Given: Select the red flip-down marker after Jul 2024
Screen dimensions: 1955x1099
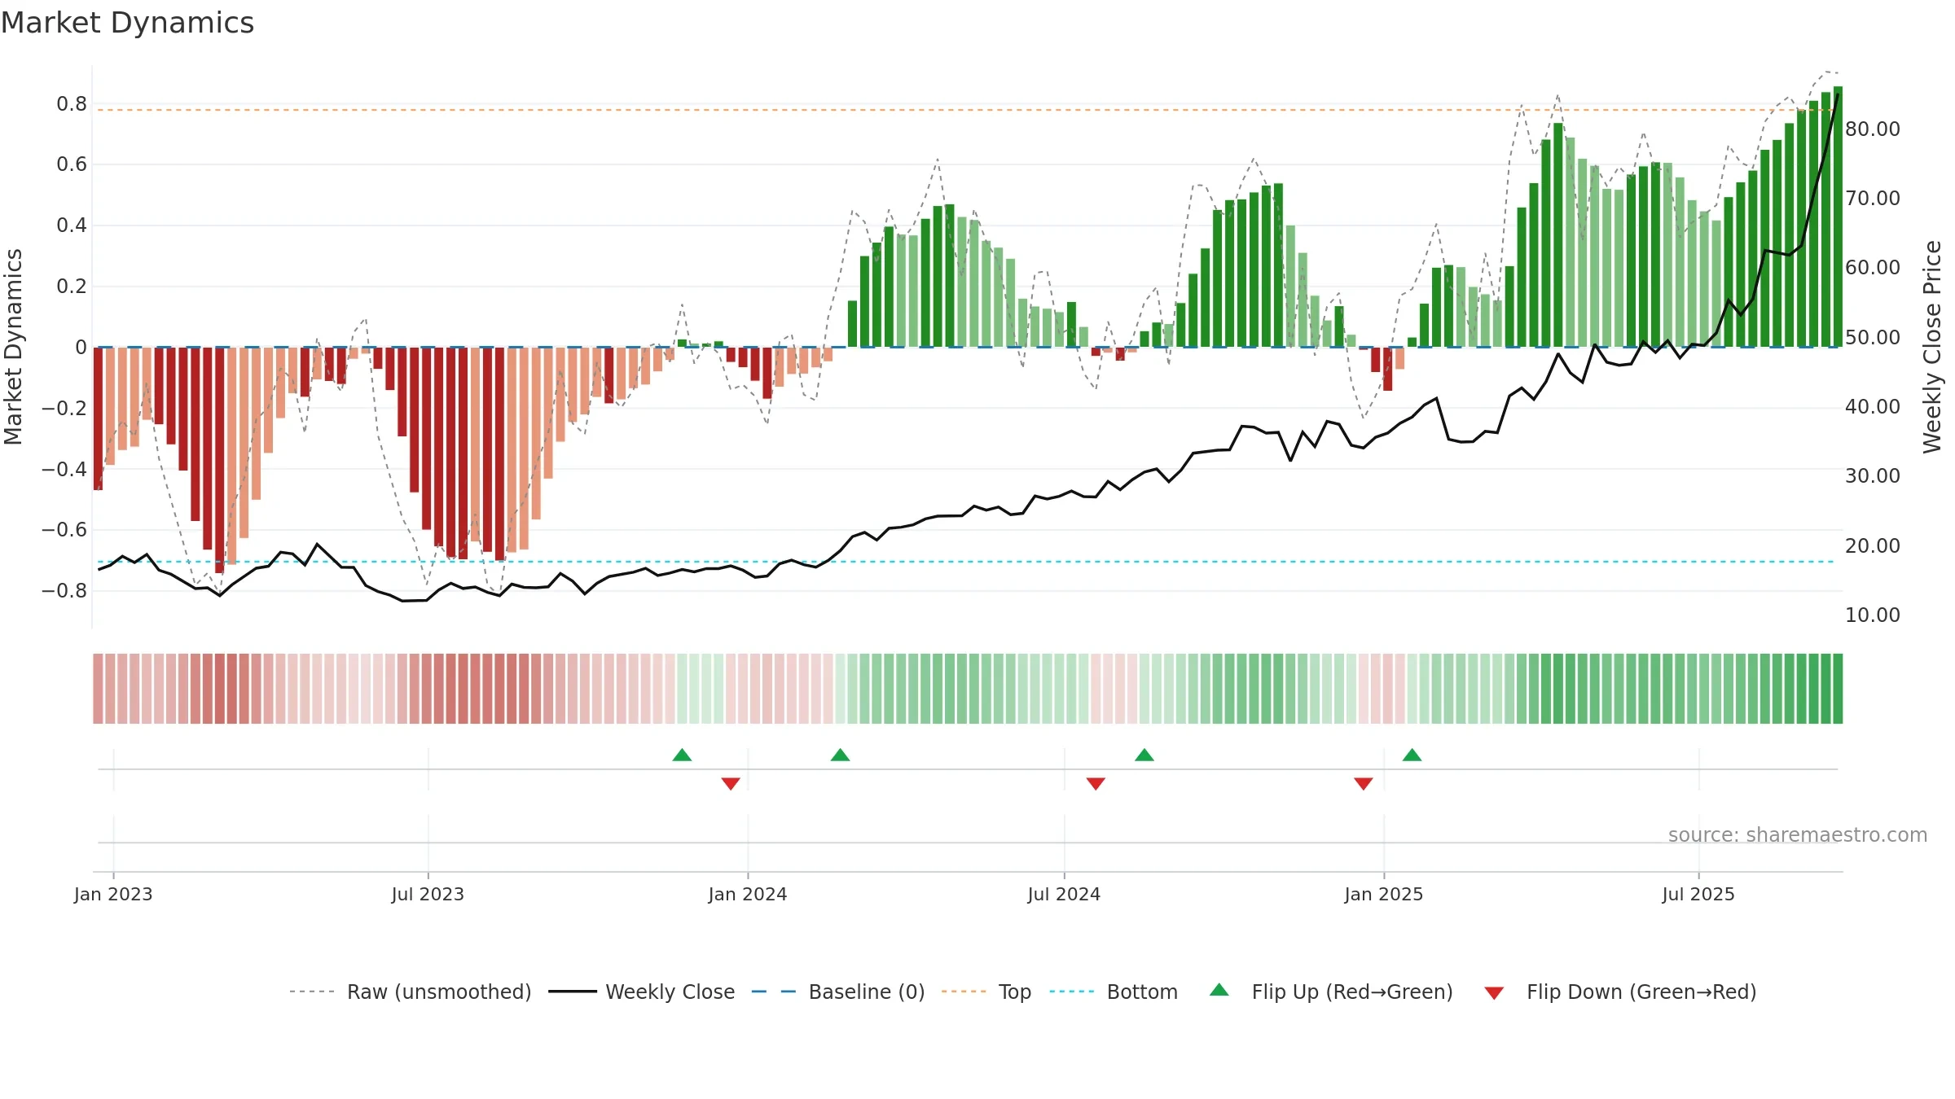Looking at the screenshot, I should [x=1096, y=783].
